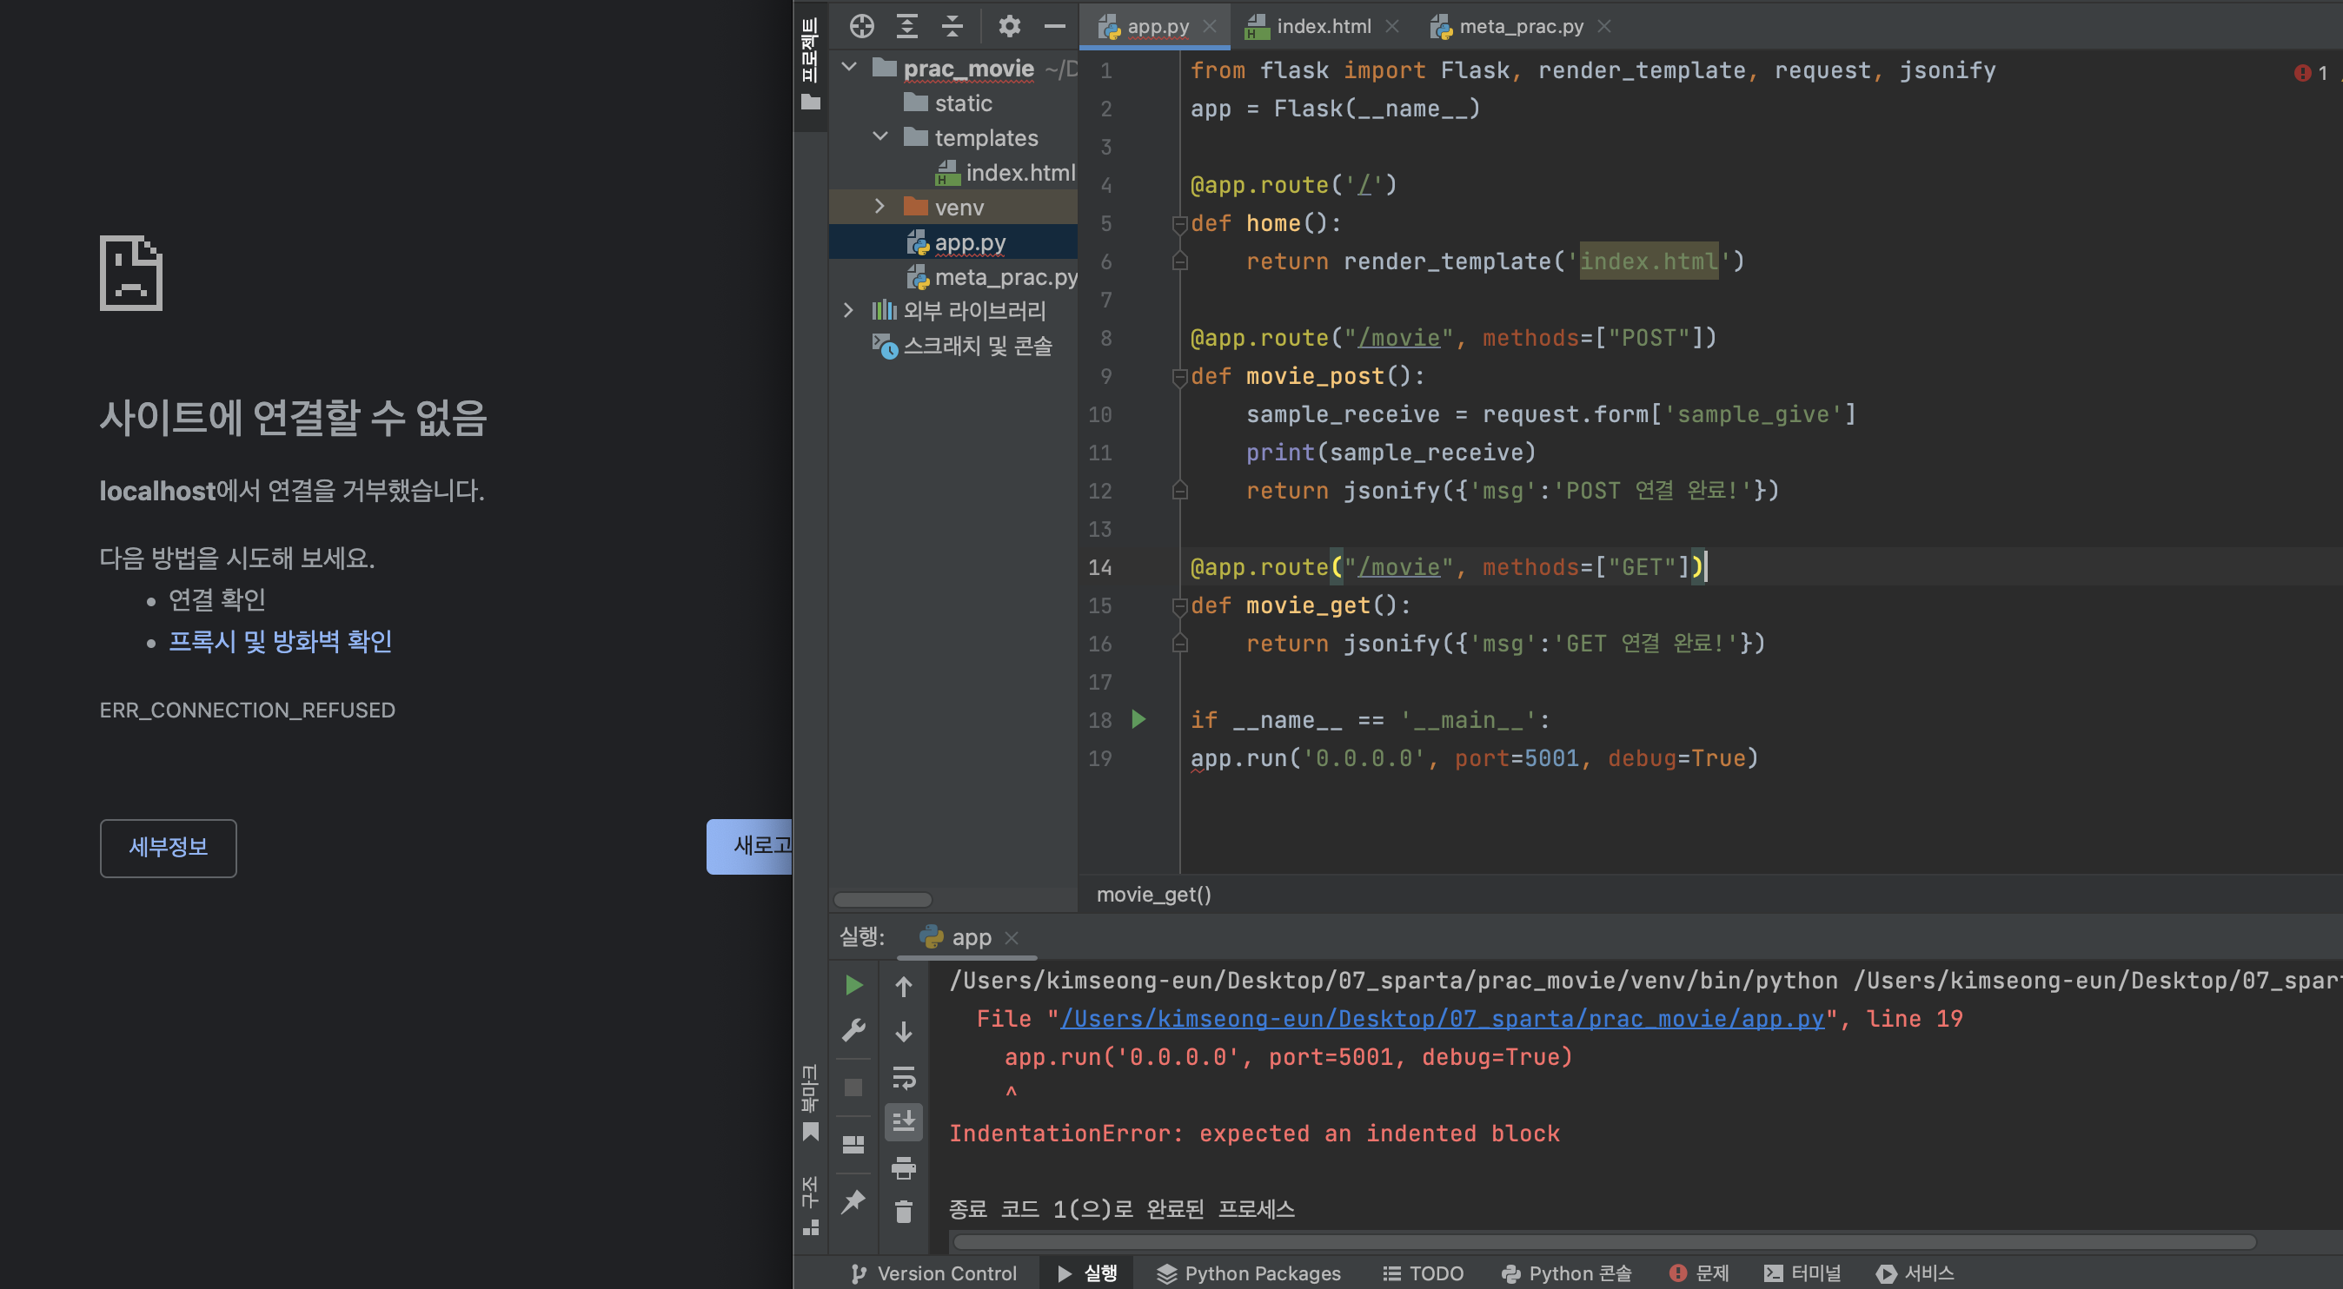Click the IndentationError message text

(x=1254, y=1133)
